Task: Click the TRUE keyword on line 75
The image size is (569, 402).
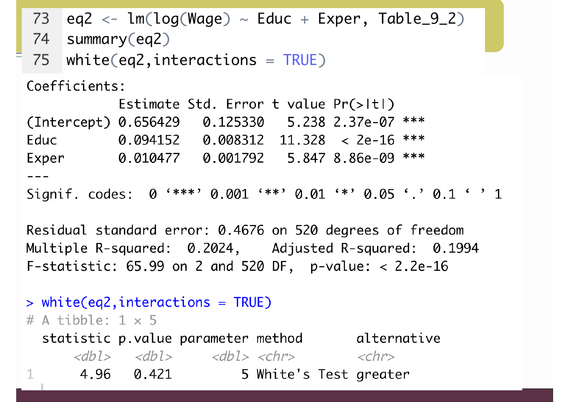Action: coord(300,60)
